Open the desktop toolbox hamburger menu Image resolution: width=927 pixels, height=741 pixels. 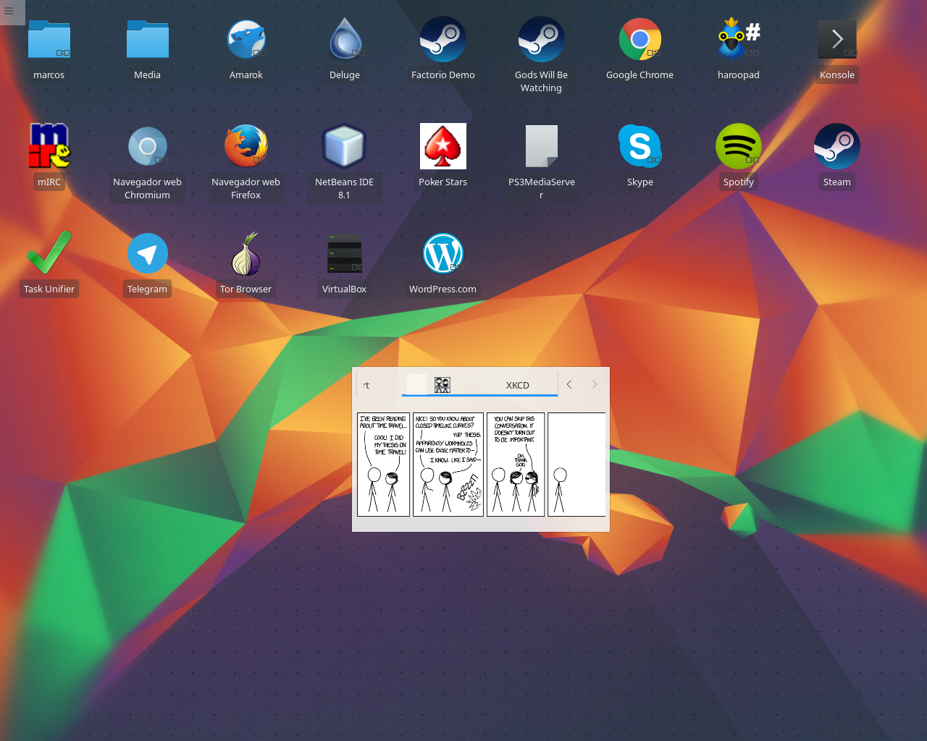[9, 11]
